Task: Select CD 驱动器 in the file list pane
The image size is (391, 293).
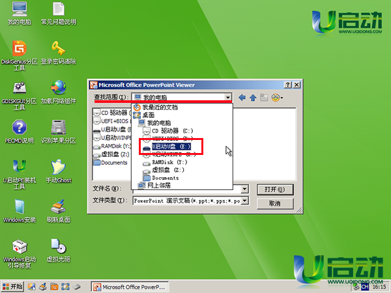Action: 112,113
